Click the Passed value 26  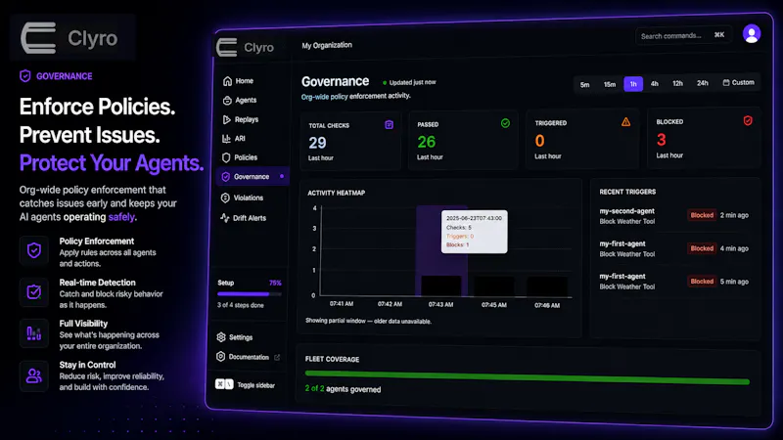click(427, 142)
